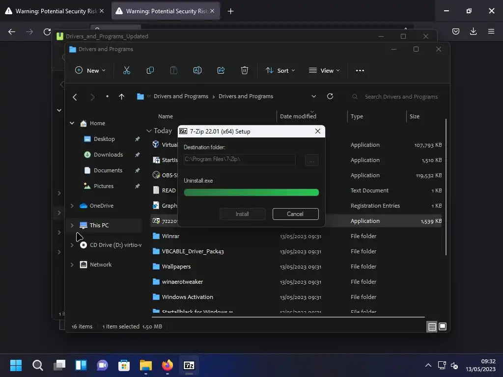Screen dimensions: 503x377
Task: Expand the Network tree node
Action: (72, 265)
